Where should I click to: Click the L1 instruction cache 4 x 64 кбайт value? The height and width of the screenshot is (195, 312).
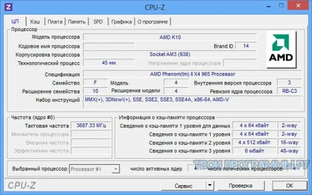pos(254,134)
